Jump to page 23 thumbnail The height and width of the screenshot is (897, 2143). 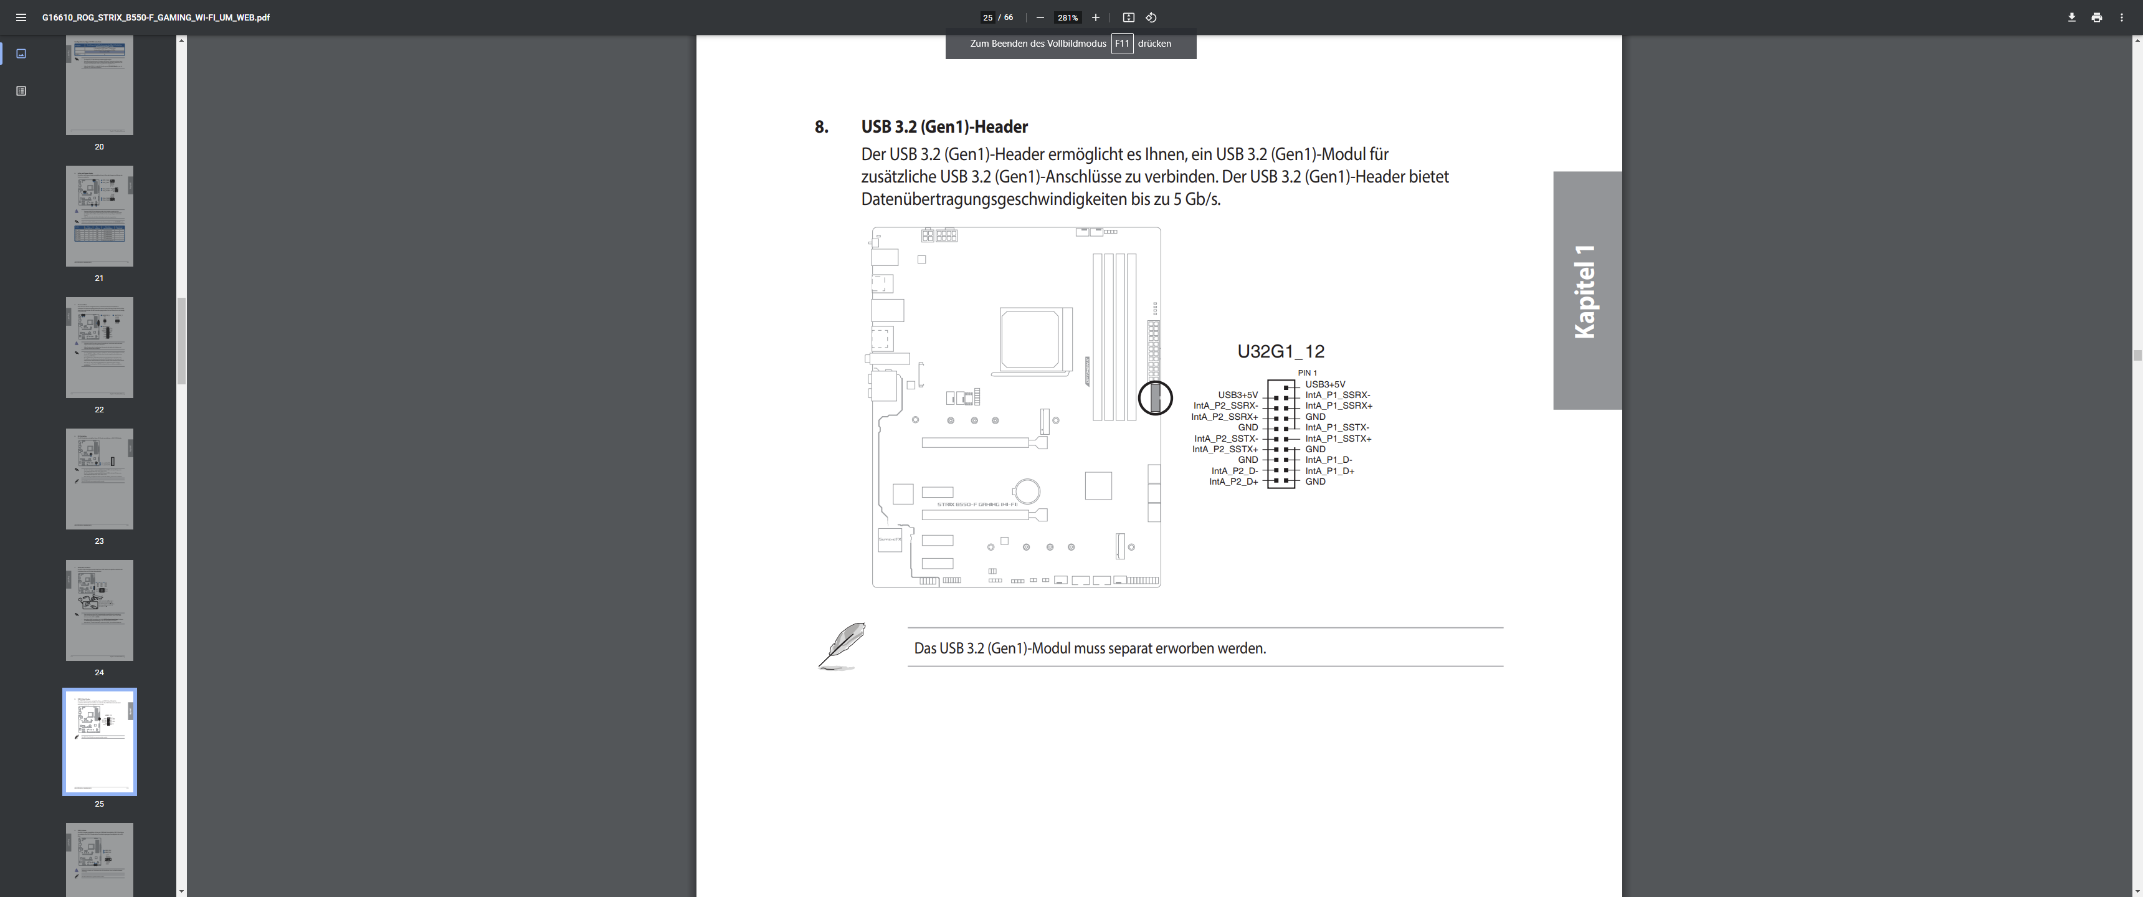coord(99,479)
